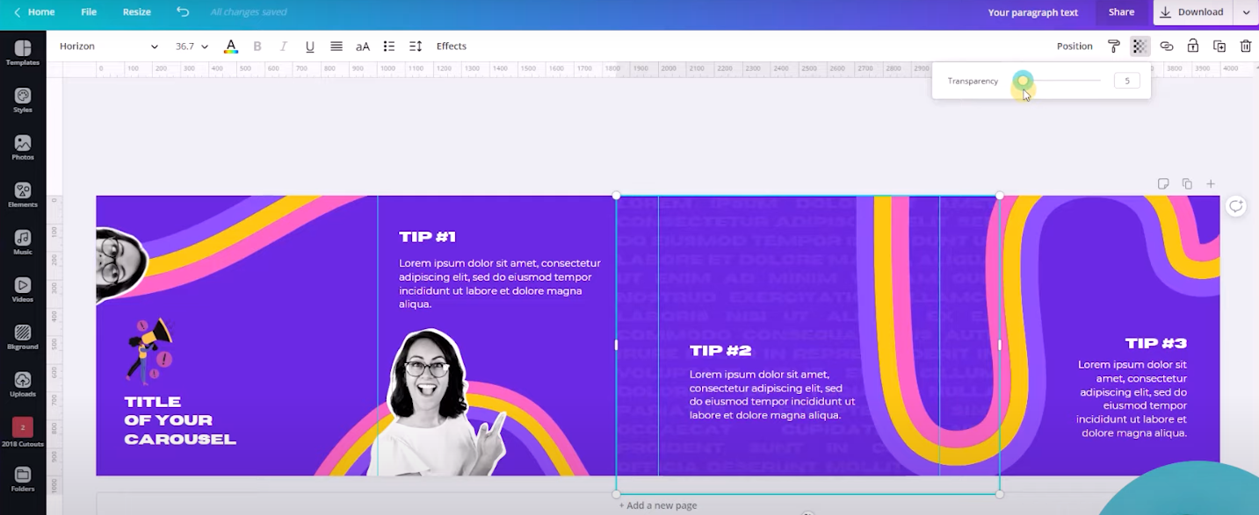This screenshot has height=515, width=1259.
Task: Open letter and line spacing options
Action: point(416,46)
